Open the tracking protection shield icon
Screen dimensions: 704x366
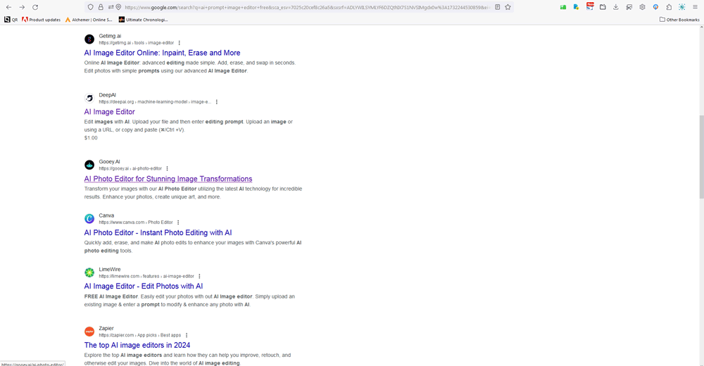point(91,7)
